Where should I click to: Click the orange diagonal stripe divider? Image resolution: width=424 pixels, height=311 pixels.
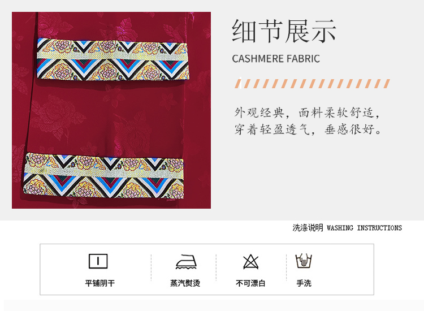[x=312, y=84]
